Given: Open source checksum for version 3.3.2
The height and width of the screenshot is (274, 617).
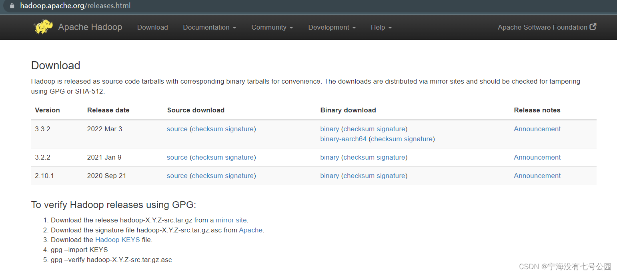Looking at the screenshot, I should 207,129.
